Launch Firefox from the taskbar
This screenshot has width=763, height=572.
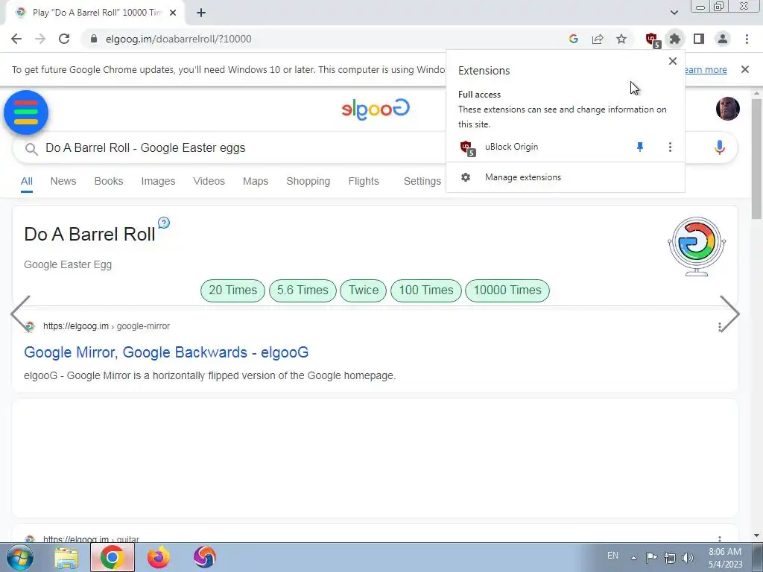click(159, 557)
